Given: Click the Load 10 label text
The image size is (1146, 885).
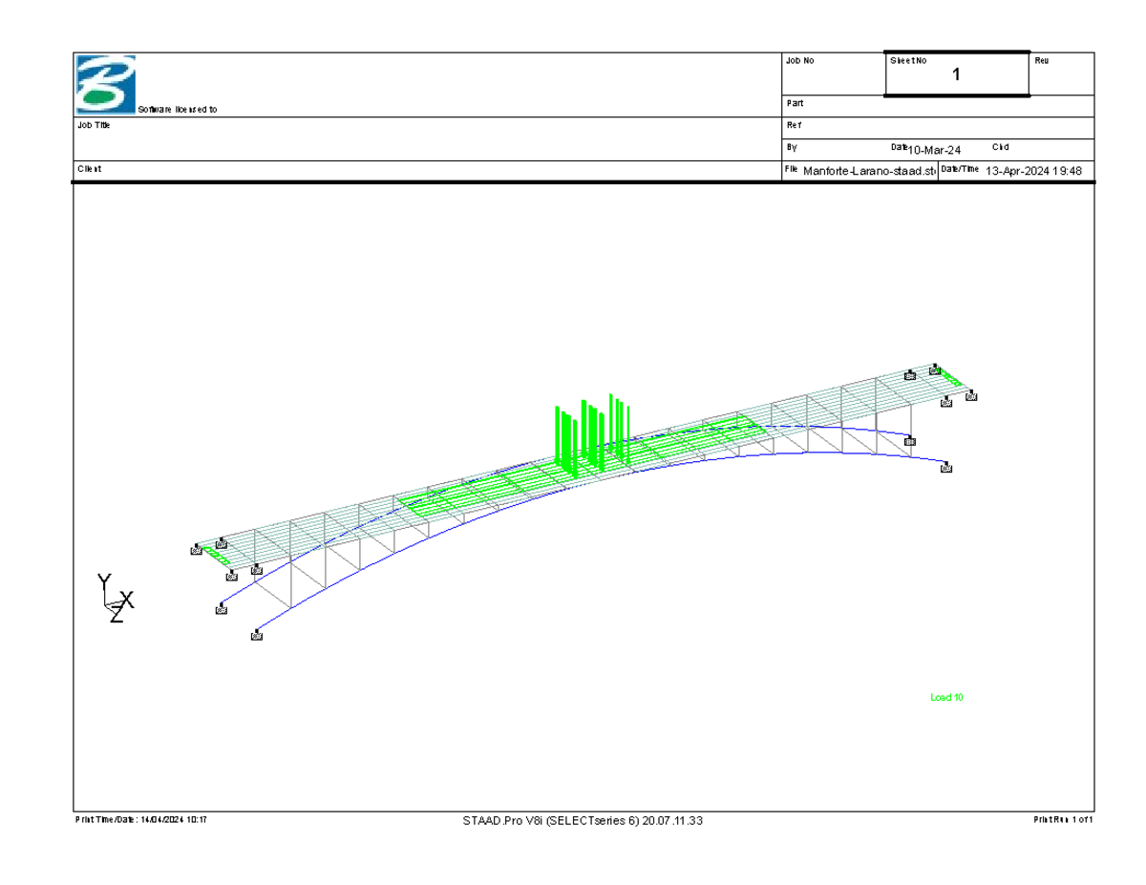Looking at the screenshot, I should coord(948,697).
